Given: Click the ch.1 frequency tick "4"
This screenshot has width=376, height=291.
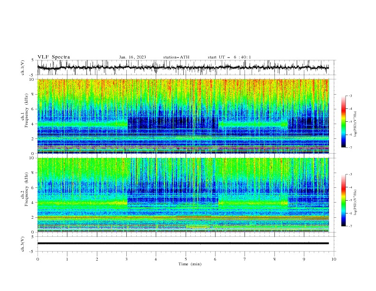Looking at the screenshot, I should pyautogui.click(x=33, y=124).
